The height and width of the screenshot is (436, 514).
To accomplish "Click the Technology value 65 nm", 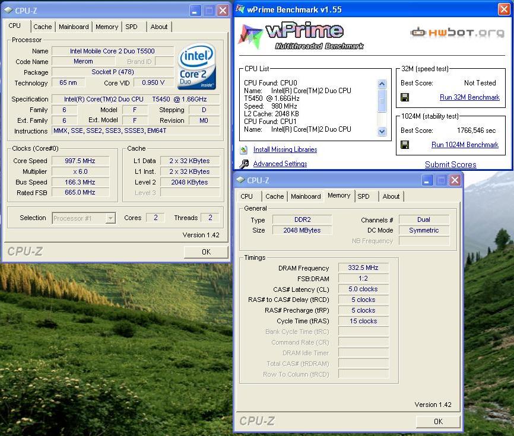I will pyautogui.click(x=68, y=82).
